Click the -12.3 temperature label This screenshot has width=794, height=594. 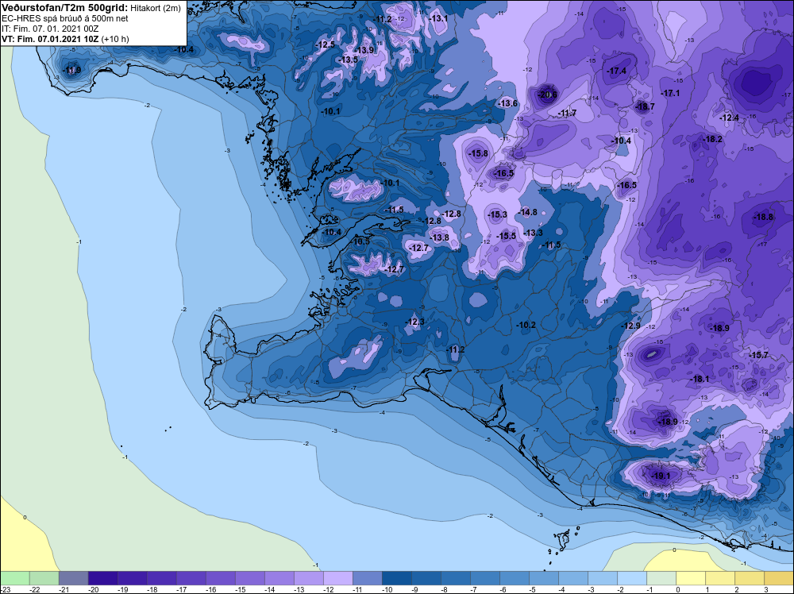414,322
